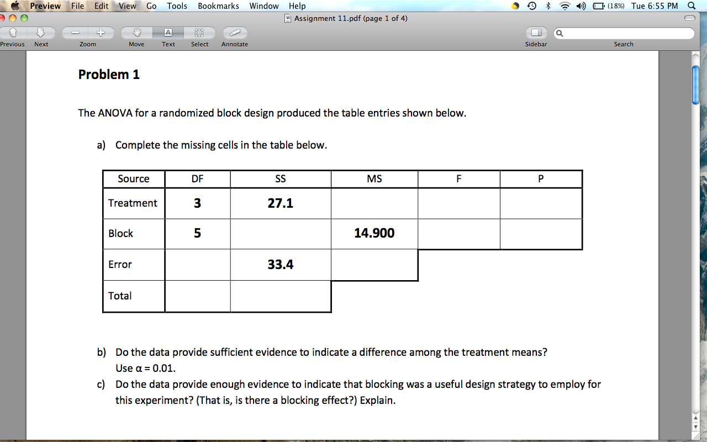Activate the Text selection tool
The width and height of the screenshot is (707, 442).
click(168, 33)
